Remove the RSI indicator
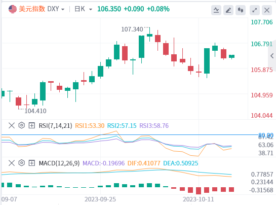This screenshot has width=276, height=205. pyautogui.click(x=12, y=126)
